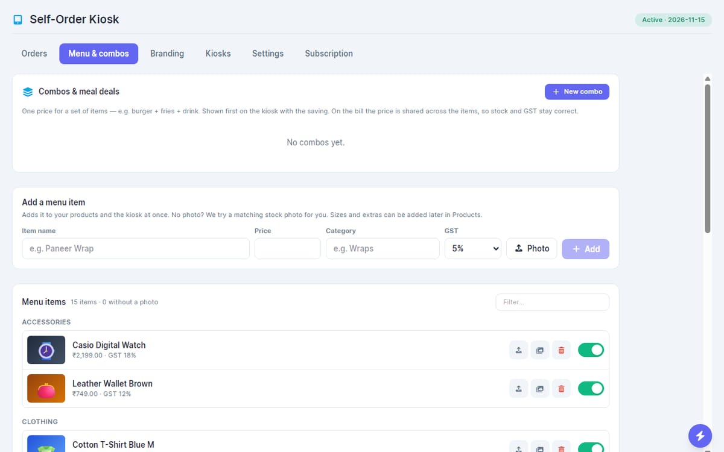Click the '15 items · 0 without a photo' count
This screenshot has height=452, width=724.
pos(115,302)
